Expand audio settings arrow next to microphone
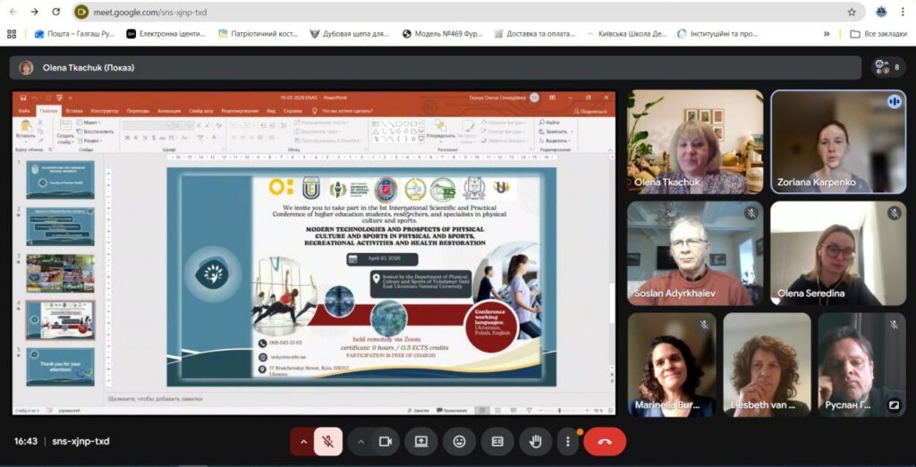The image size is (916, 467). (x=303, y=441)
